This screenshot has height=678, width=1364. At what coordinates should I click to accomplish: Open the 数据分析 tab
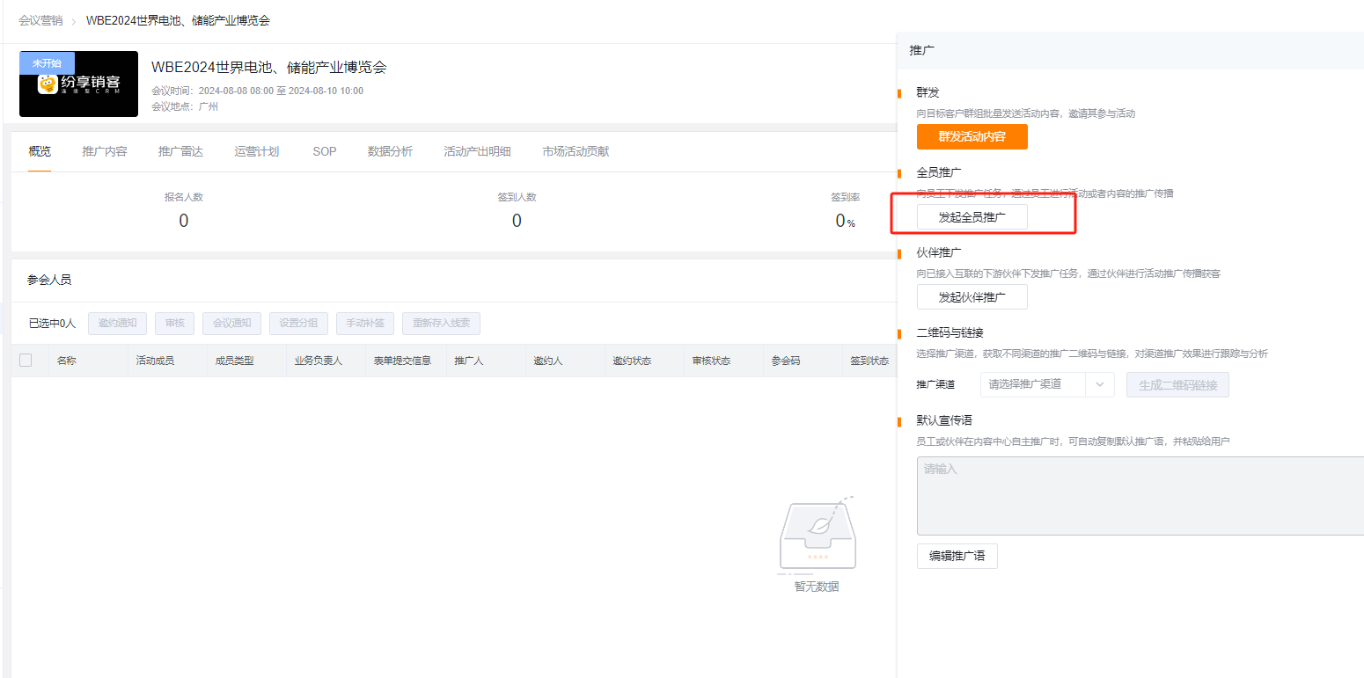390,151
